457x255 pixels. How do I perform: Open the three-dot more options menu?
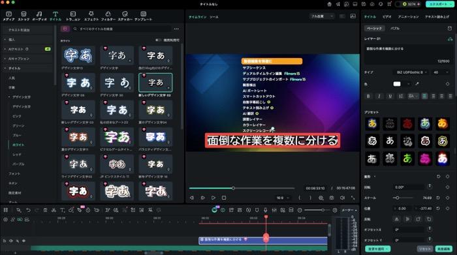(x=176, y=29)
